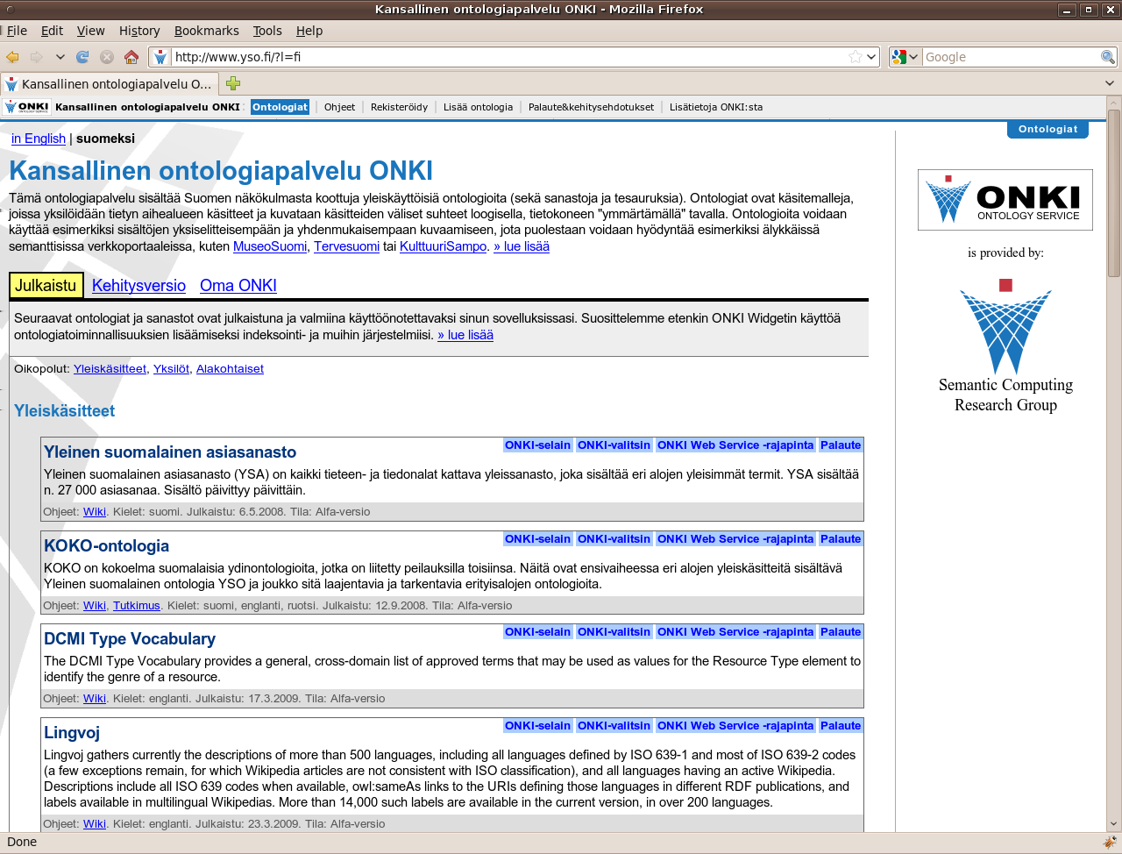This screenshot has height=854, width=1122.
Task: Switch to the Kehitysversio tab
Action: (x=138, y=285)
